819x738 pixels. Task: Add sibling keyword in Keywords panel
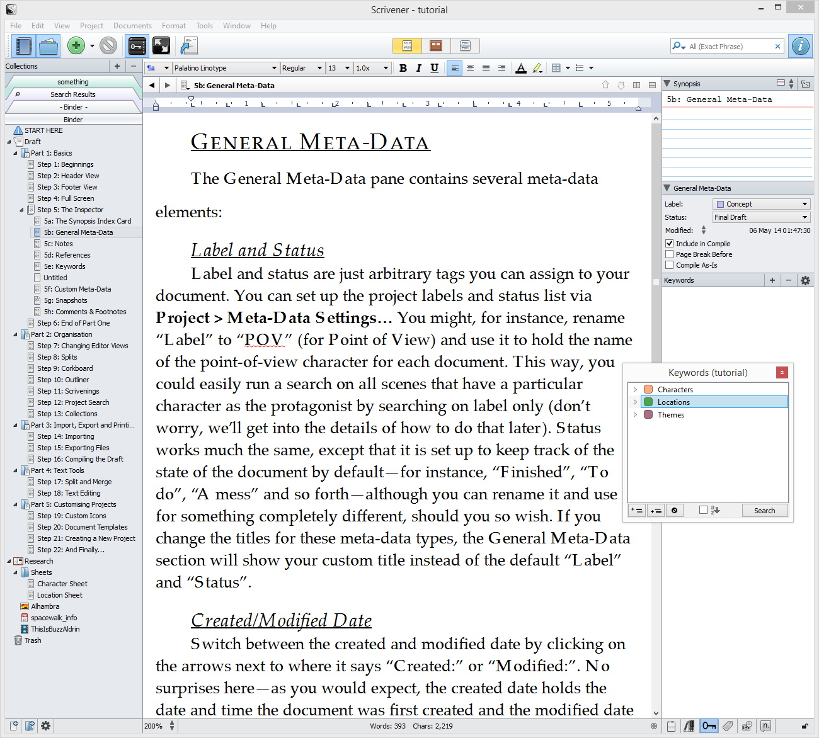point(637,511)
